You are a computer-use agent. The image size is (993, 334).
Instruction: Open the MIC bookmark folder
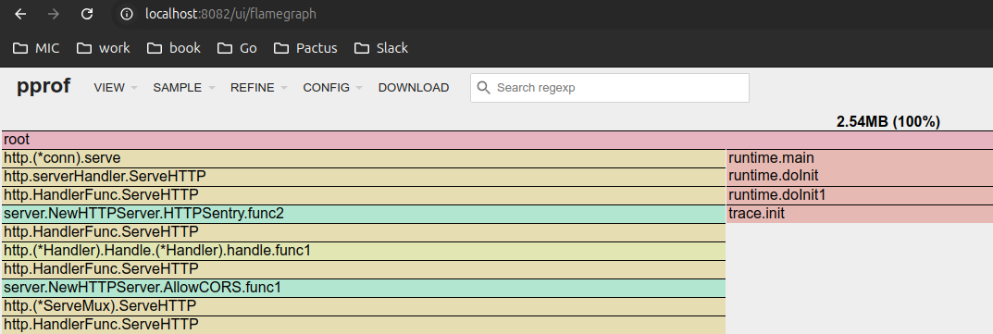[36, 48]
